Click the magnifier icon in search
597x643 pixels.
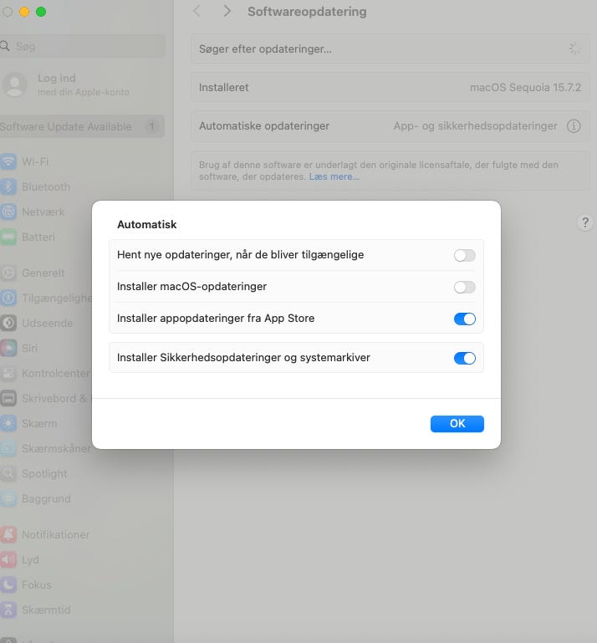tap(5, 46)
